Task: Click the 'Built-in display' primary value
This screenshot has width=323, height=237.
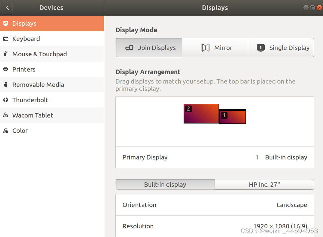Action: click(x=286, y=157)
